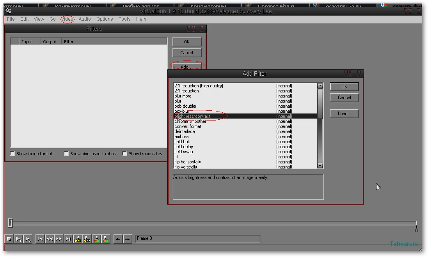The height and width of the screenshot is (257, 428).
Task: Confirm with OK in Add Filter dialog
Action: pyautogui.click(x=344, y=87)
